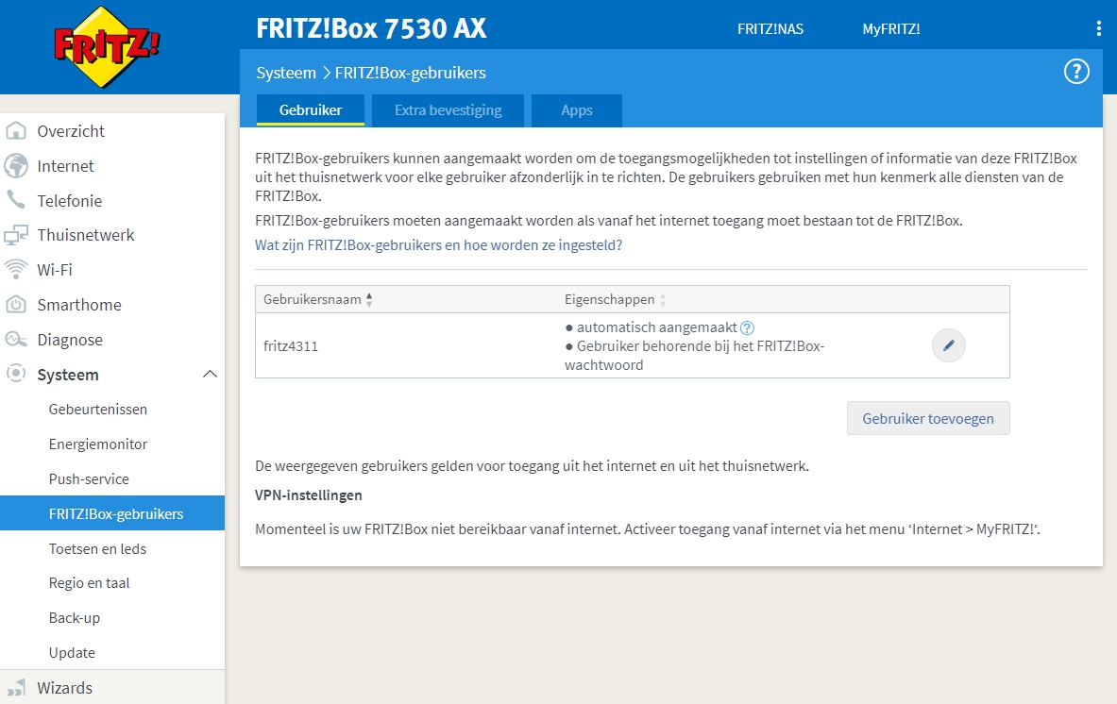
Task: Select the Wi-Fi section icon in sidebar
Action: coord(19,269)
